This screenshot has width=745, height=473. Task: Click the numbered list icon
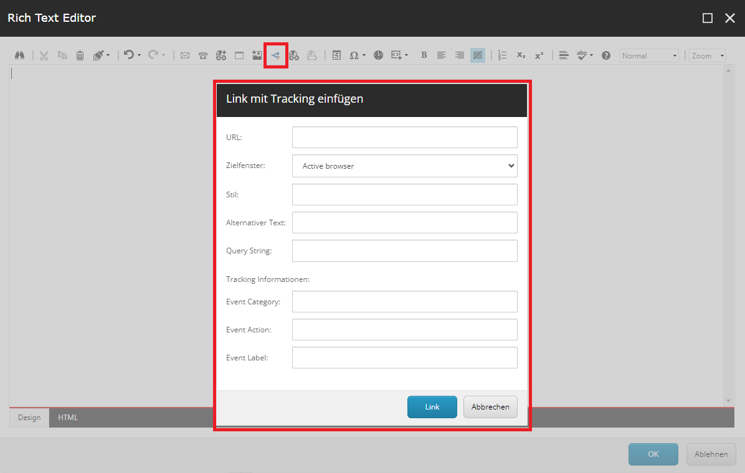pyautogui.click(x=503, y=55)
